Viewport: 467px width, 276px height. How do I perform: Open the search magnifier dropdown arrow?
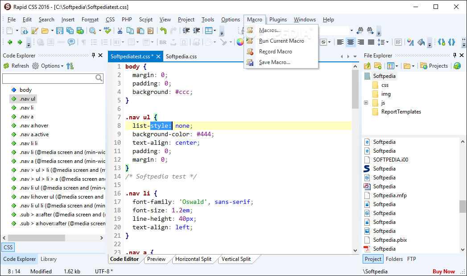click(100, 31)
